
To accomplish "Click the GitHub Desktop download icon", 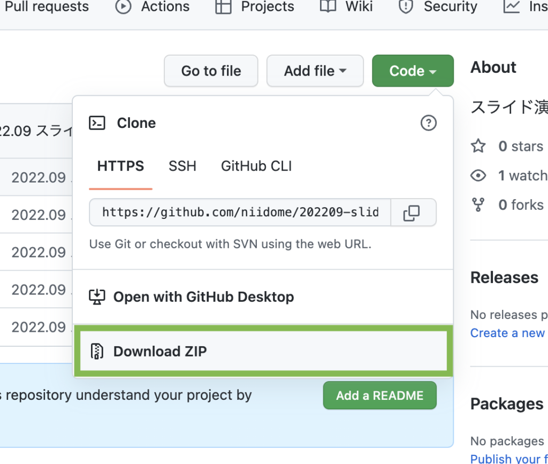I will 97,297.
